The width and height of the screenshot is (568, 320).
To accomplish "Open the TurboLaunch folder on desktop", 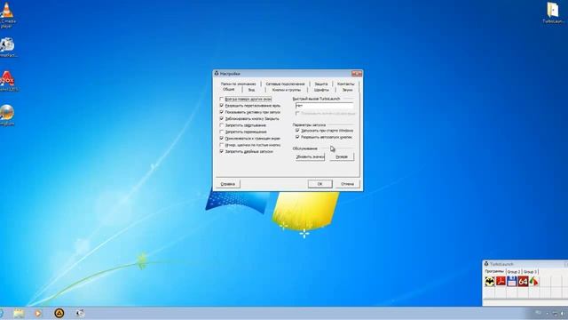I will (x=553, y=12).
